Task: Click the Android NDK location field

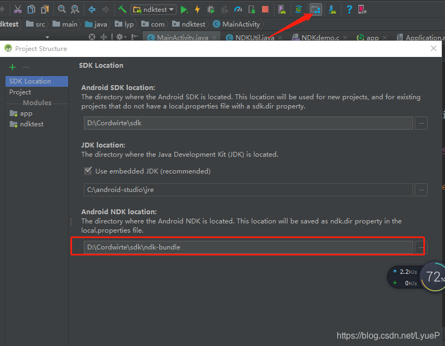Action: (x=248, y=247)
